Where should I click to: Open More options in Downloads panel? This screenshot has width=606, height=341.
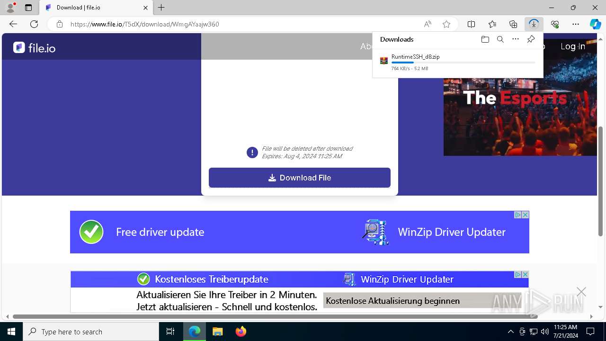516,39
